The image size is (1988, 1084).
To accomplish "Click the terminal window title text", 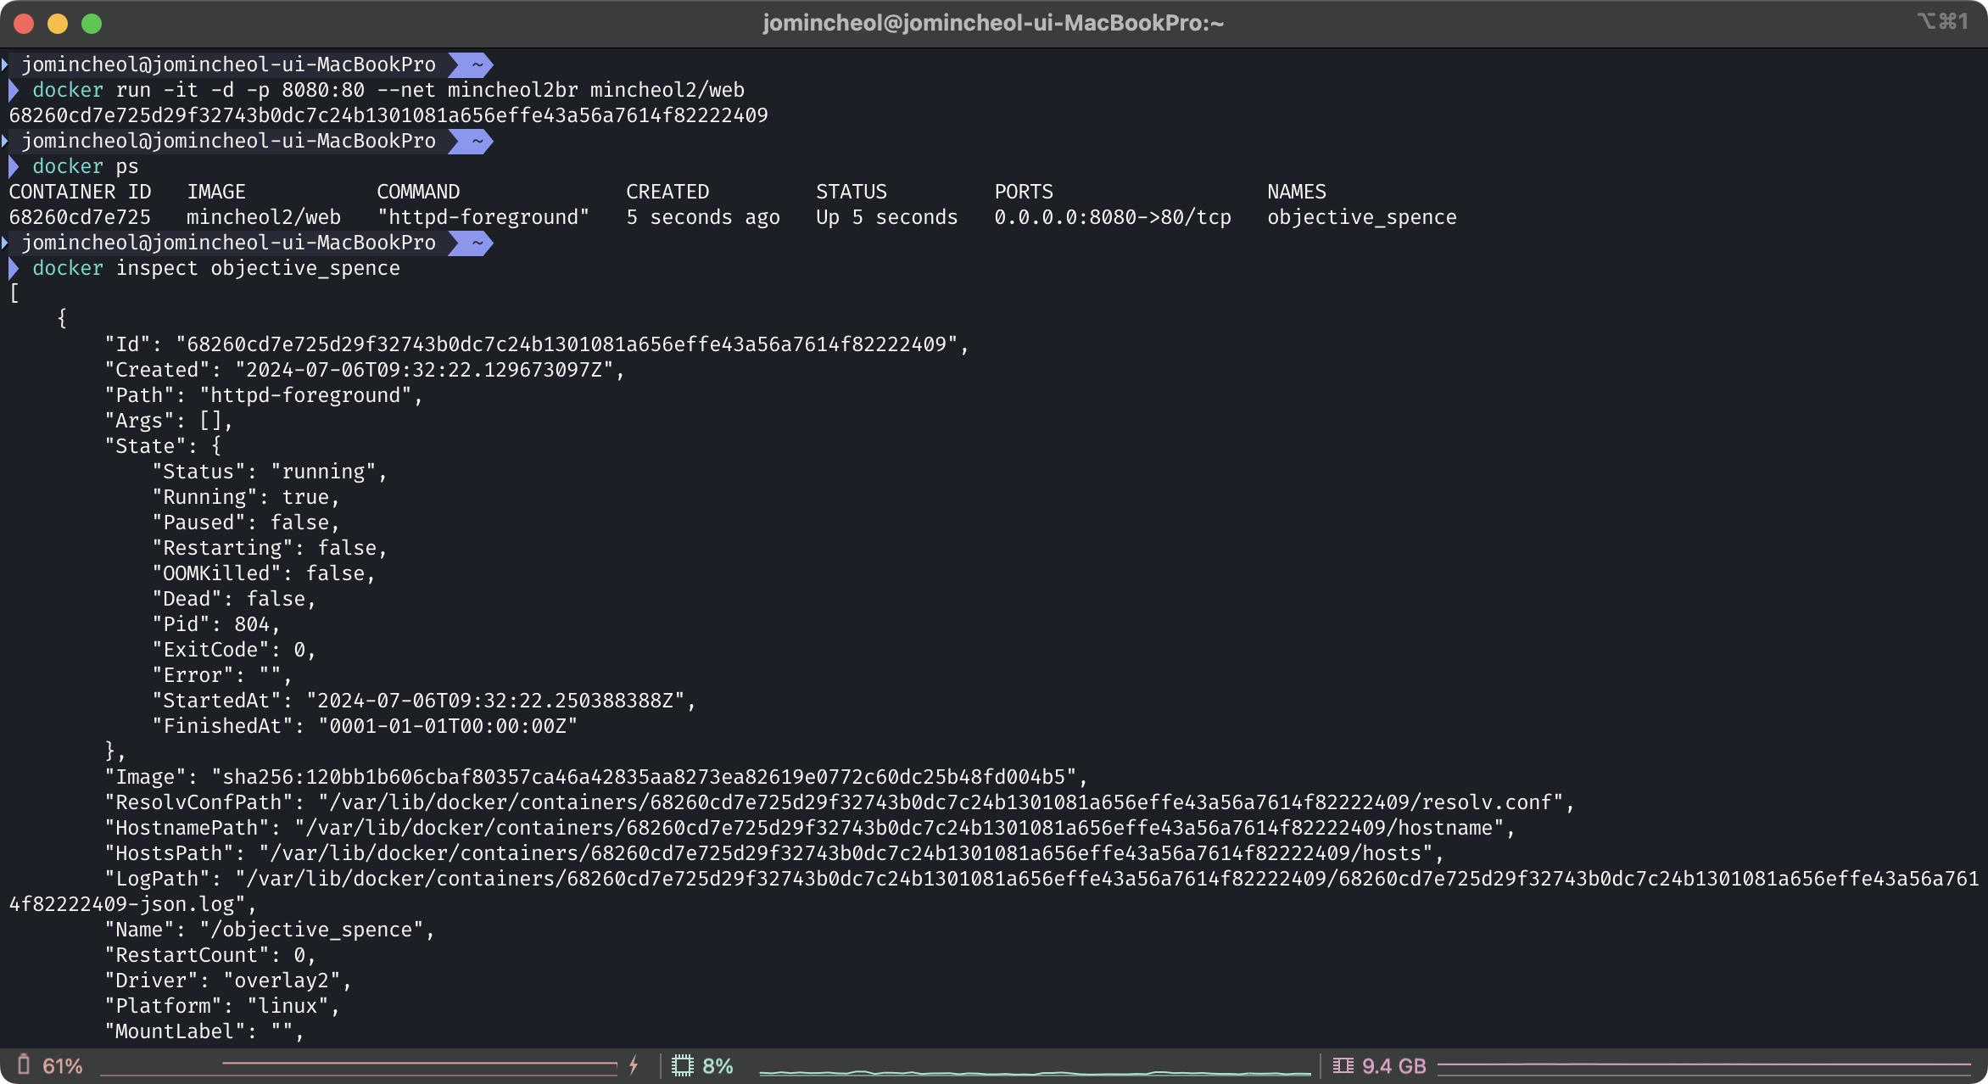I will (993, 23).
